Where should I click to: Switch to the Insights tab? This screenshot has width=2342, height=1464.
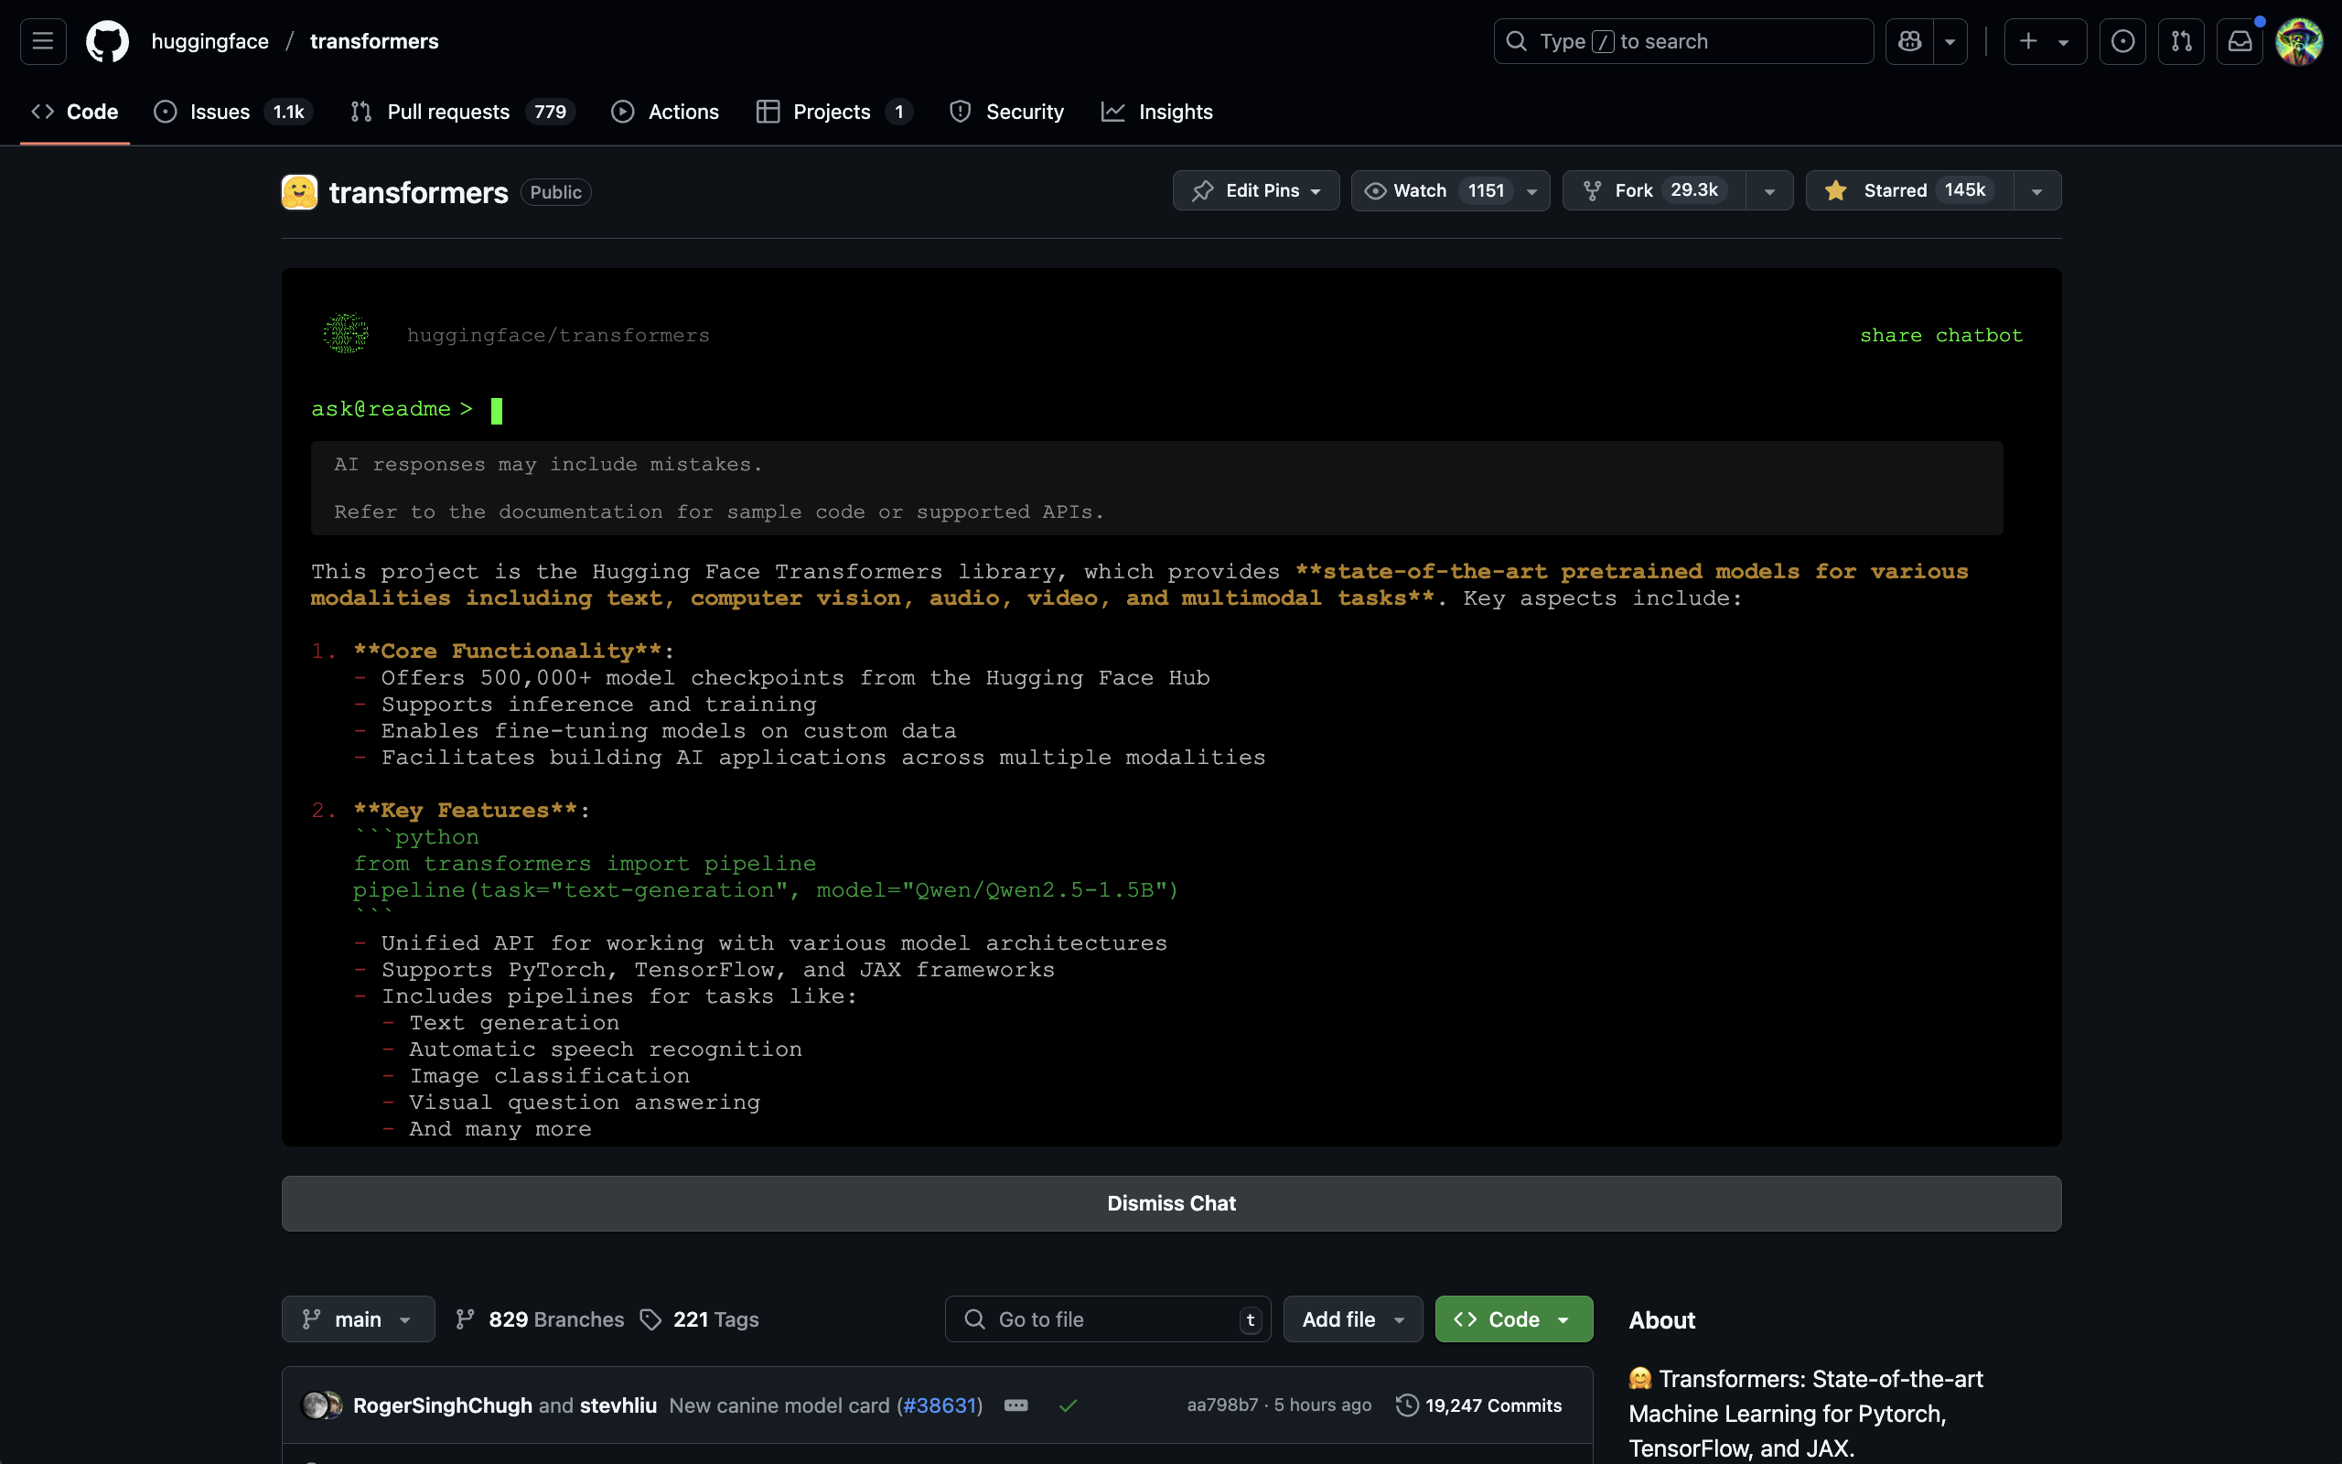(1157, 113)
